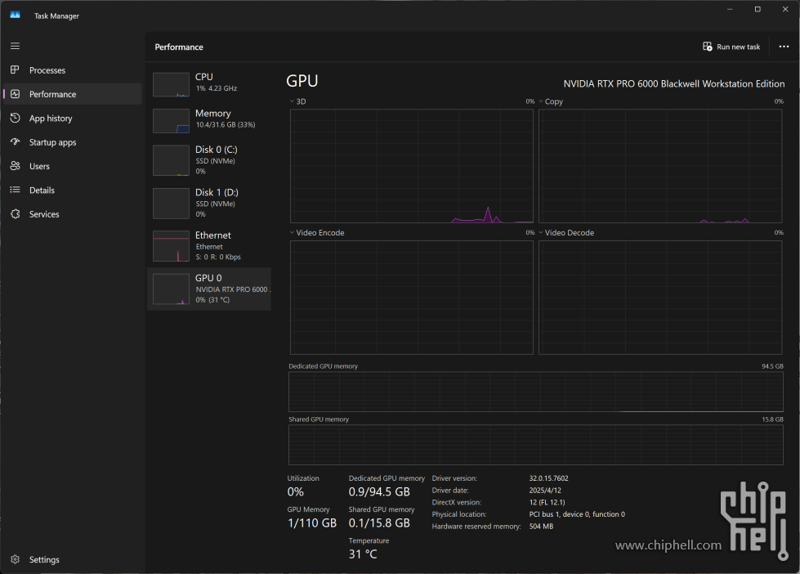Screen dimensions: 800x574
Task: Click the GPU name 'NVIDIA RTX PRO 6000 Blackwell Workstation Edition'
Action: click(x=674, y=83)
